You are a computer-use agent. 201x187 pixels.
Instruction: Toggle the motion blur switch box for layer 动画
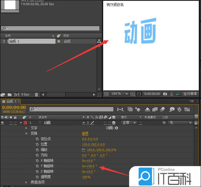coord(105,123)
